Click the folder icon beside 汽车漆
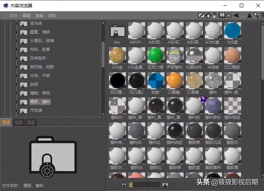 24,111
